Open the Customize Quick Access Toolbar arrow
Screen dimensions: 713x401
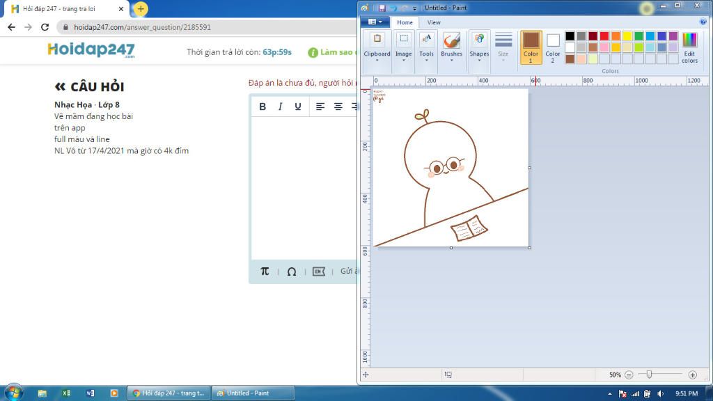pyautogui.click(x=414, y=8)
